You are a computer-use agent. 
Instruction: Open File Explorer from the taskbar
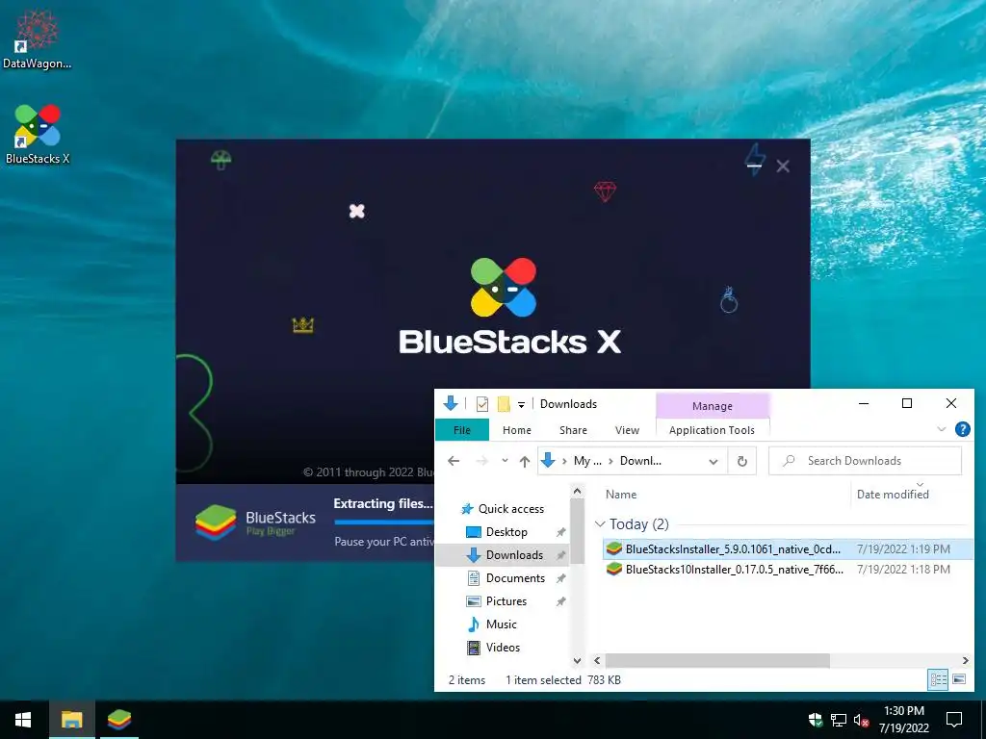[x=71, y=720]
